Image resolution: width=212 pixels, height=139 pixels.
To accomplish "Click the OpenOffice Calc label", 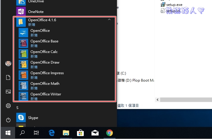I will point(44,52).
